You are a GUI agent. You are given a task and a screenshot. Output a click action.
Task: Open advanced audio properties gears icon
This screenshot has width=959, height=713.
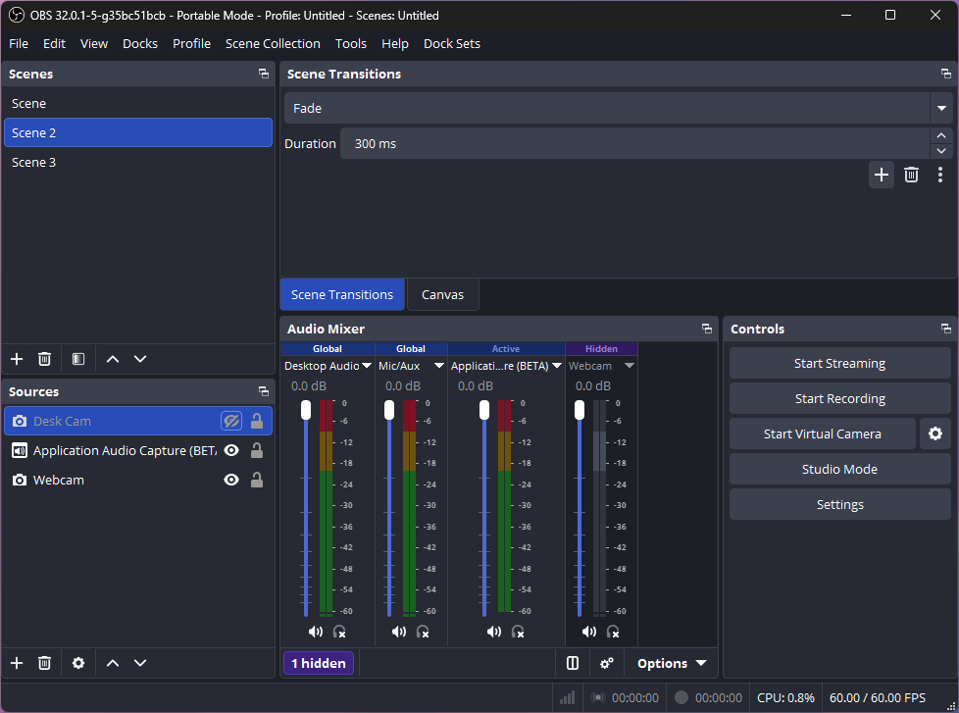pyautogui.click(x=607, y=663)
